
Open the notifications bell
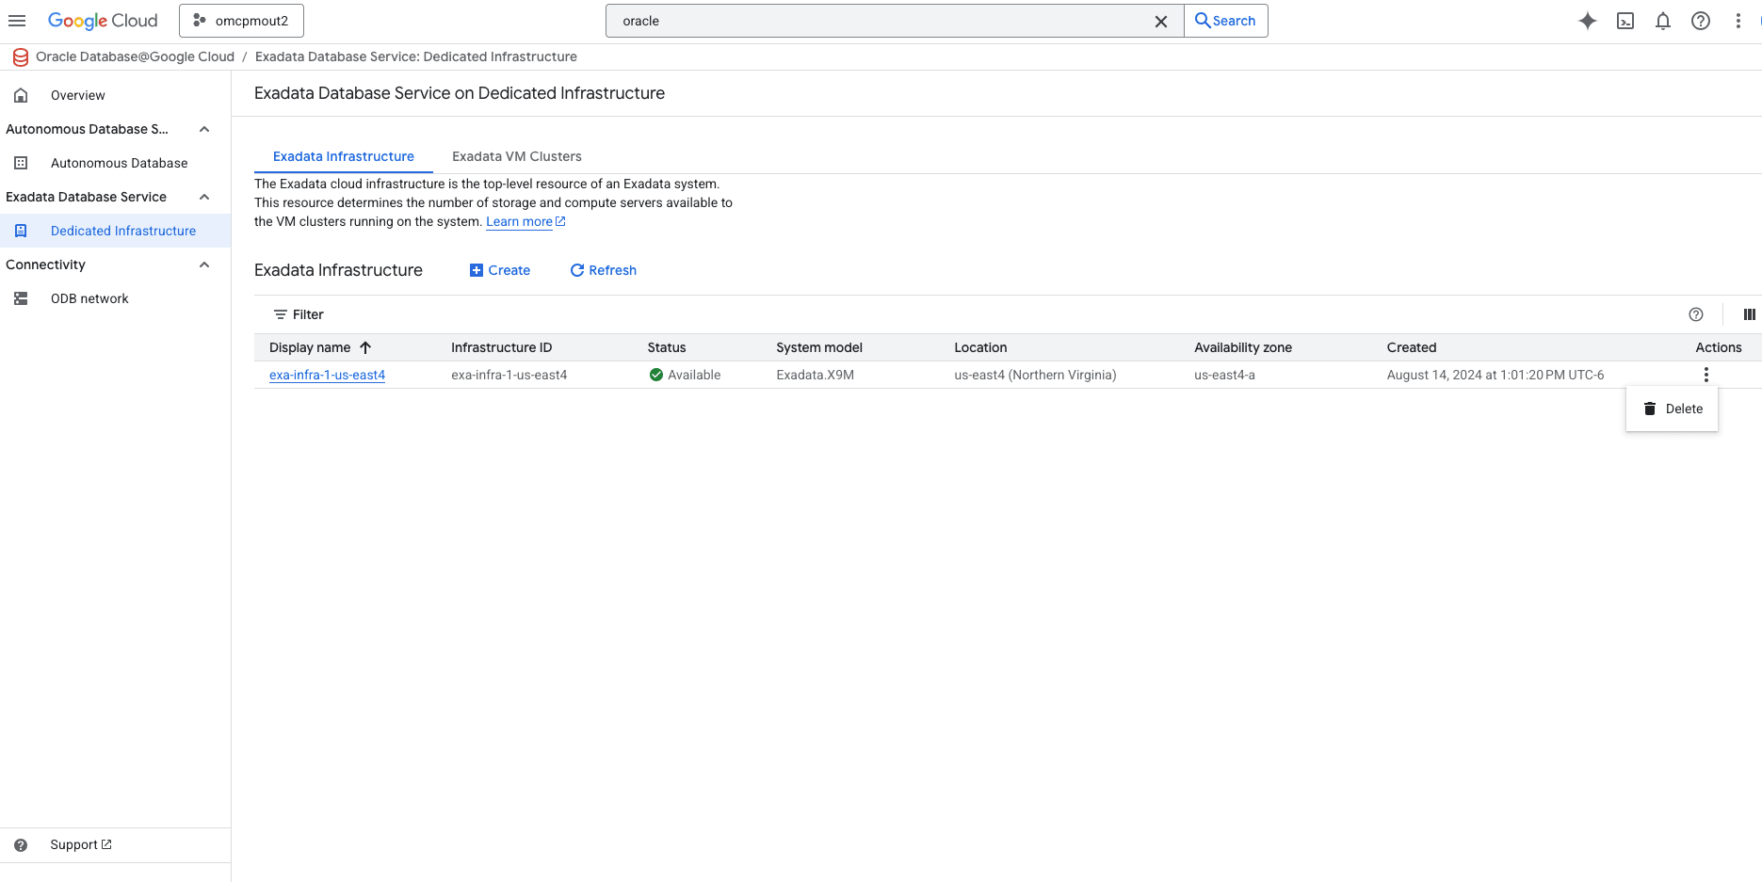coord(1663,21)
